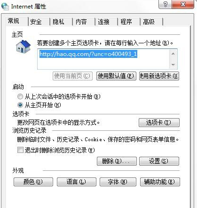Viewport: 197px width, 208px height.
Task: Click the 删除(D)... button
Action: [x=117, y=161]
